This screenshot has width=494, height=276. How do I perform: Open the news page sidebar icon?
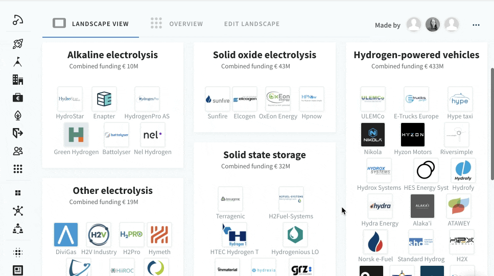pyautogui.click(x=18, y=270)
